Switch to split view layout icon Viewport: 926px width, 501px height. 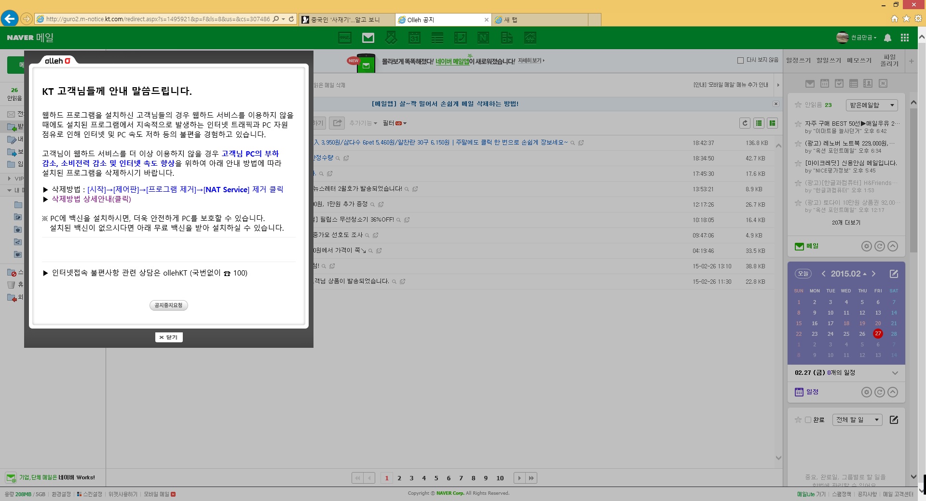(x=772, y=123)
